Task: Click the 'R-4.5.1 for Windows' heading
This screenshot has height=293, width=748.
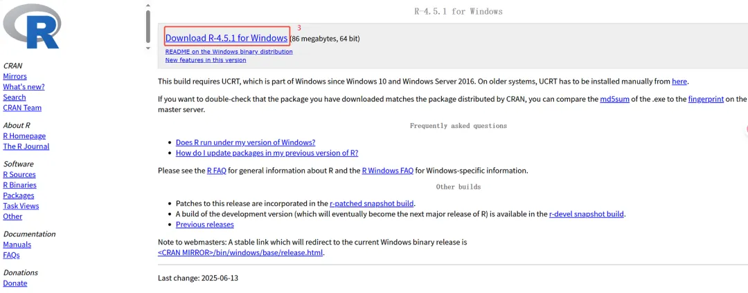Action: coord(458,12)
